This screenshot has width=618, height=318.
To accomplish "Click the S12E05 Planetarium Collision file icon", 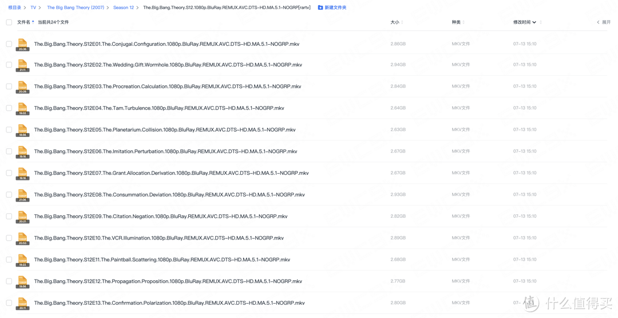I will coord(22,131).
